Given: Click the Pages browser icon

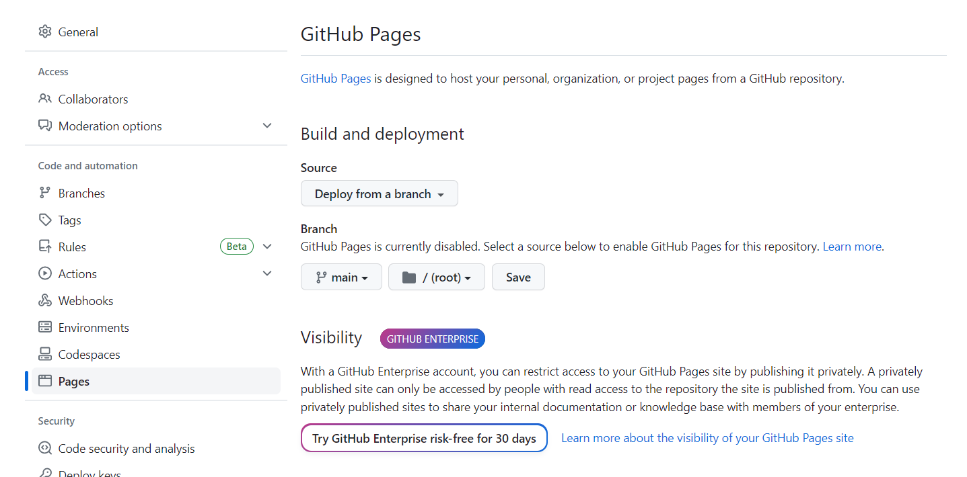Looking at the screenshot, I should (45, 381).
